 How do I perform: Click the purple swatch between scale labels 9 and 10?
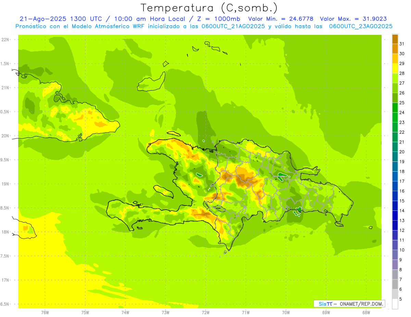click(395, 255)
